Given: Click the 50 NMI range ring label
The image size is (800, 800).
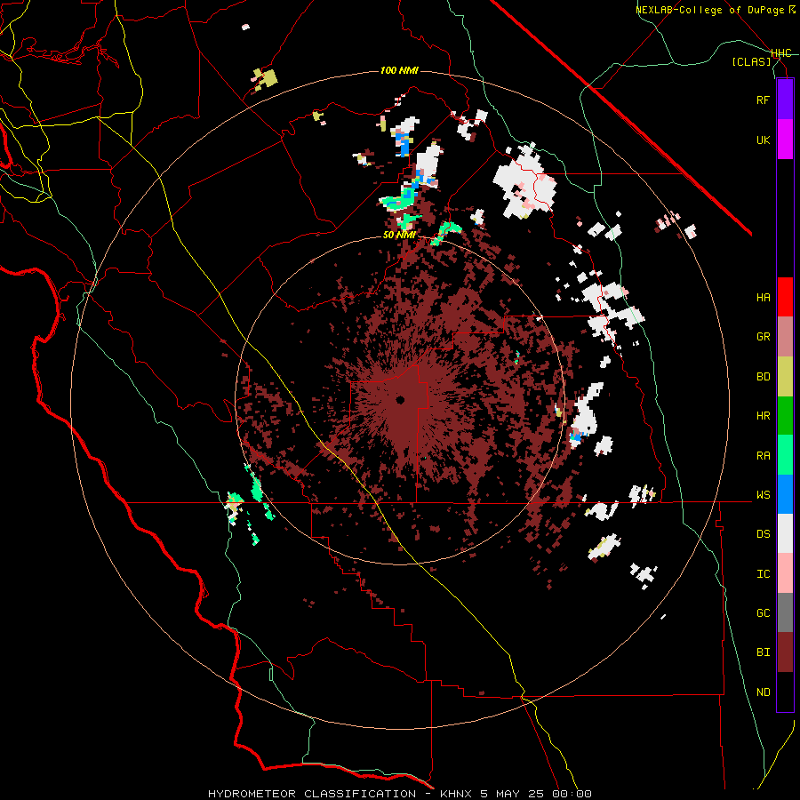Looking at the screenshot, I should click(x=399, y=236).
